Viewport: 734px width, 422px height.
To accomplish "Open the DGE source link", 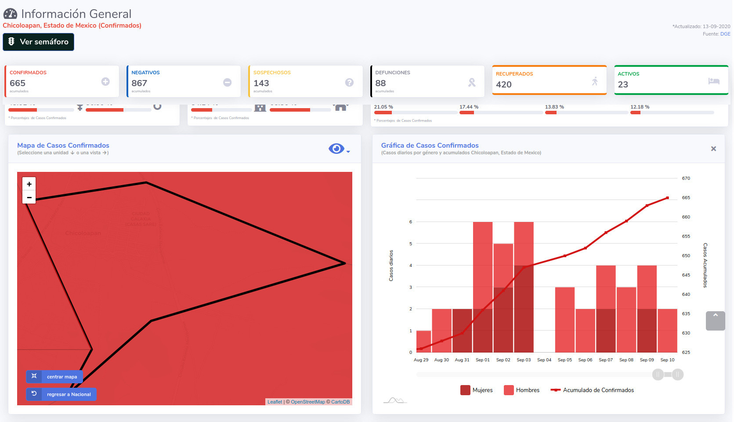I will pyautogui.click(x=725, y=34).
